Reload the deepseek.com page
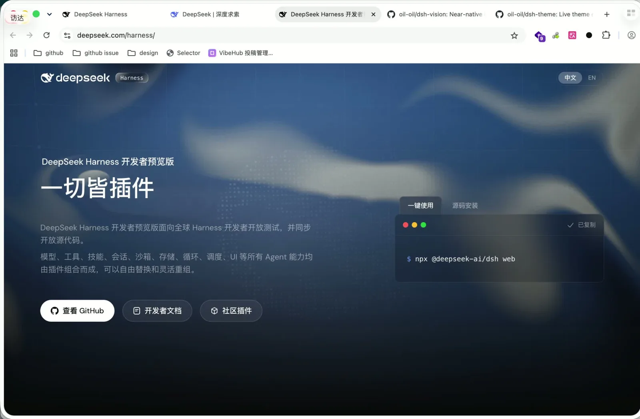640x419 pixels. click(46, 35)
